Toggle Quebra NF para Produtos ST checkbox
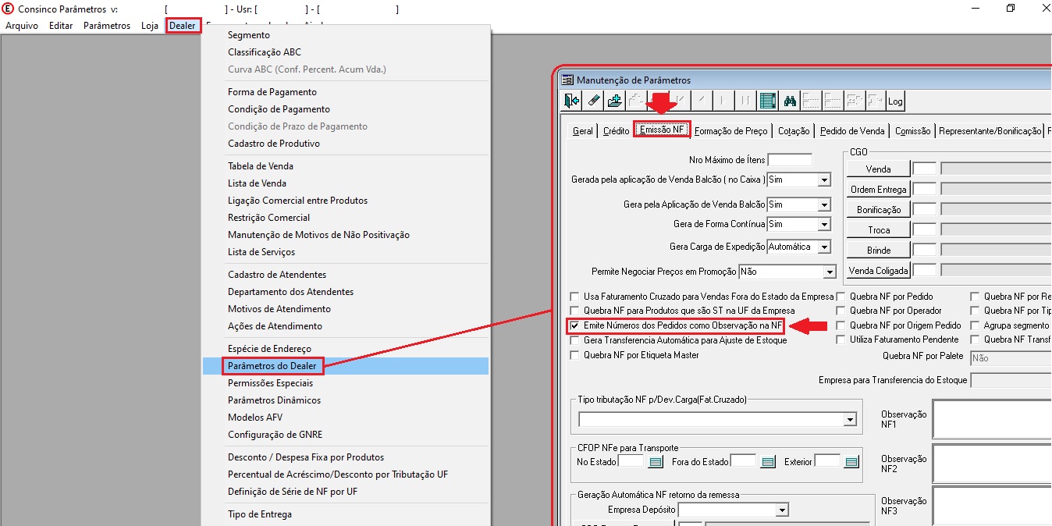Viewport: 1052px width, 526px height. click(x=575, y=311)
